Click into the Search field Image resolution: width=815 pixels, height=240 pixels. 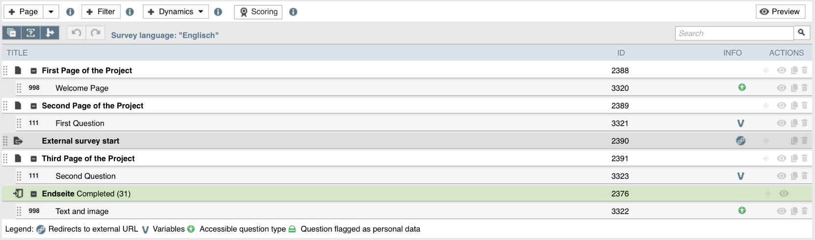click(734, 33)
